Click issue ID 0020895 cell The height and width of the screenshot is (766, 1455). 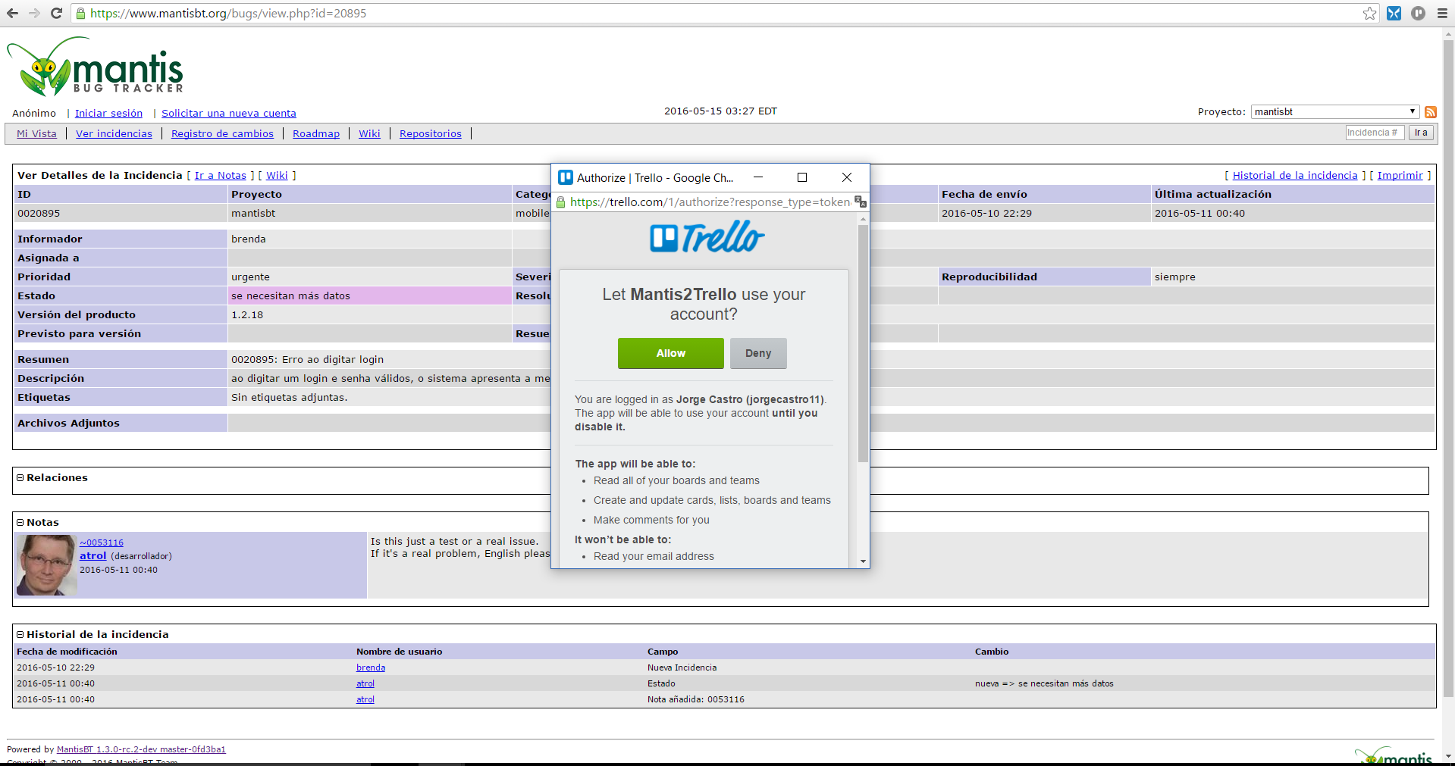[121, 213]
